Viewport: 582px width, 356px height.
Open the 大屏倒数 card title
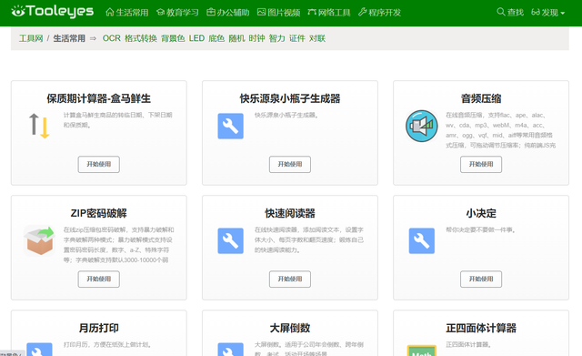(290, 328)
